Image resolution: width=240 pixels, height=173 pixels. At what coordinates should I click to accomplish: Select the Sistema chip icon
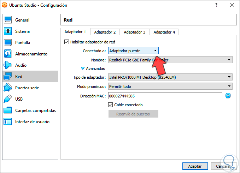tap(8, 31)
